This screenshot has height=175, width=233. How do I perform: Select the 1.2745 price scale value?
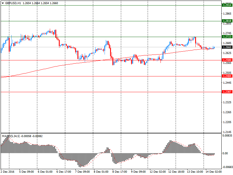[x=227, y=33]
